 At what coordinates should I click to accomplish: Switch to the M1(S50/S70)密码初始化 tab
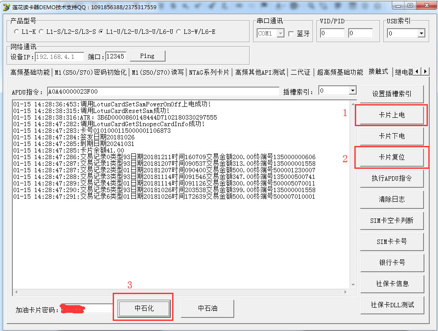(x=91, y=73)
